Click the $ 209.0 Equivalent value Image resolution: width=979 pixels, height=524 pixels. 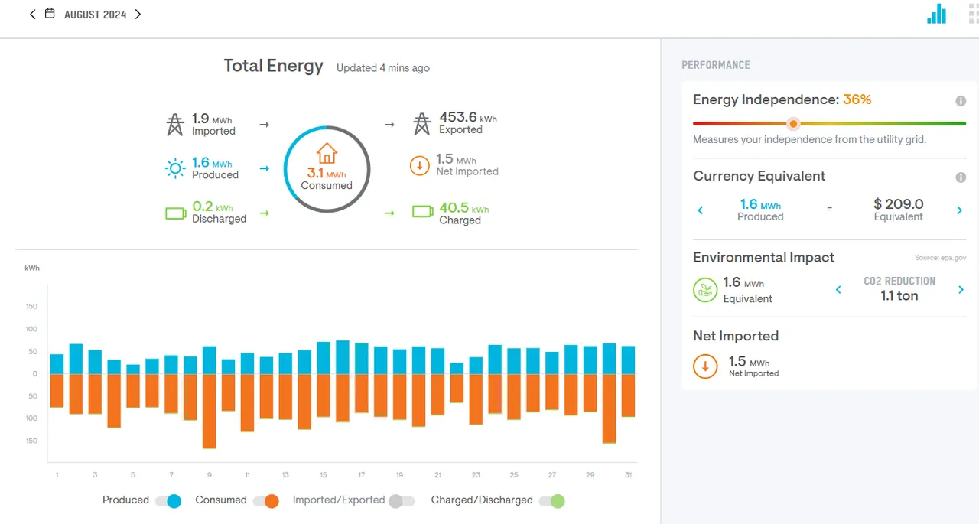(x=899, y=204)
